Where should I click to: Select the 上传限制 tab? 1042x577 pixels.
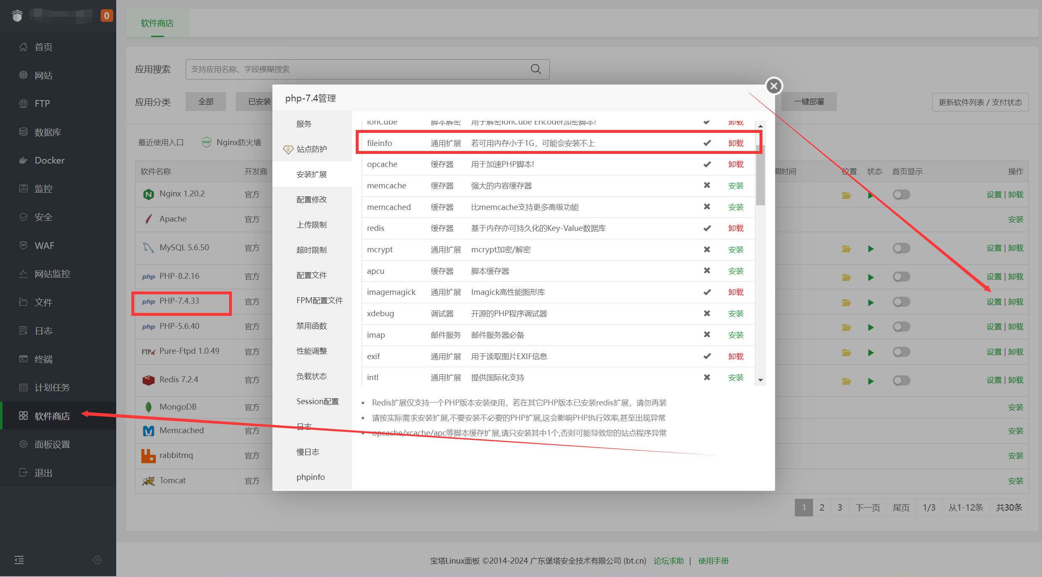312,225
